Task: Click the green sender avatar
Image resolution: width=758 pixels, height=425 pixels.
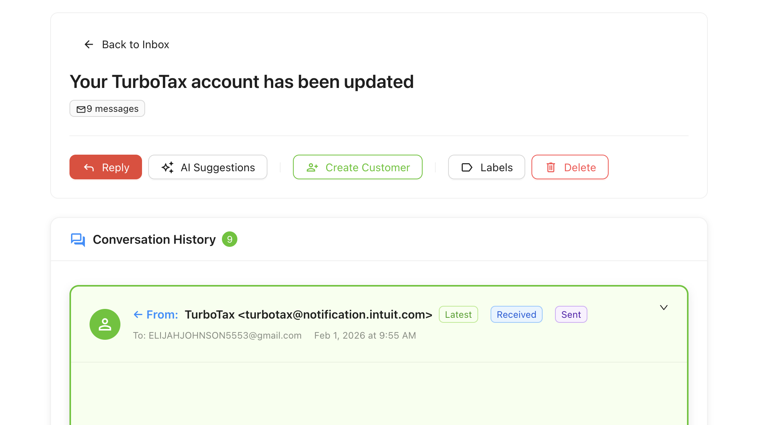Action: pos(105,324)
